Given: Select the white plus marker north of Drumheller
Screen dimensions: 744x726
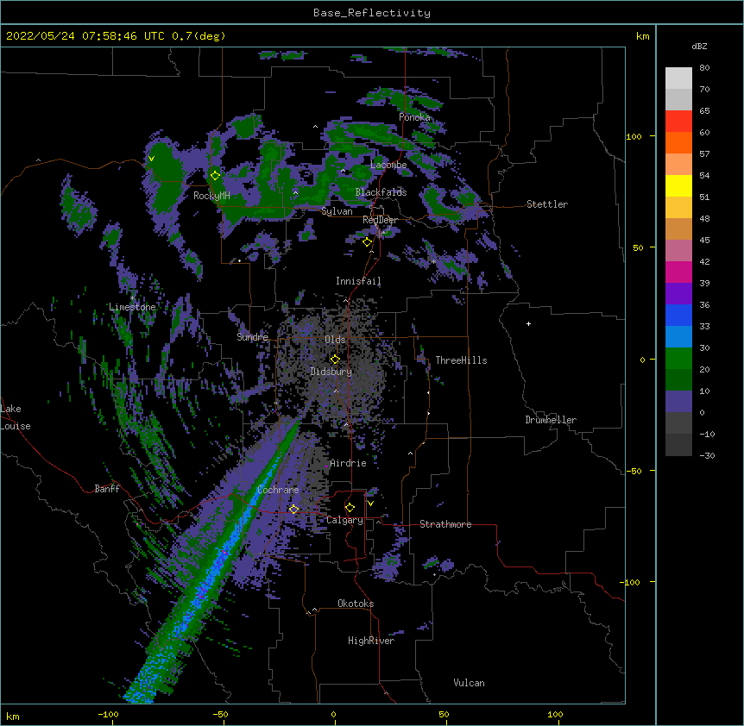Looking at the screenshot, I should point(528,323).
